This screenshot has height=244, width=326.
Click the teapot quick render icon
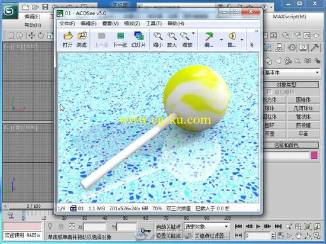(316, 36)
